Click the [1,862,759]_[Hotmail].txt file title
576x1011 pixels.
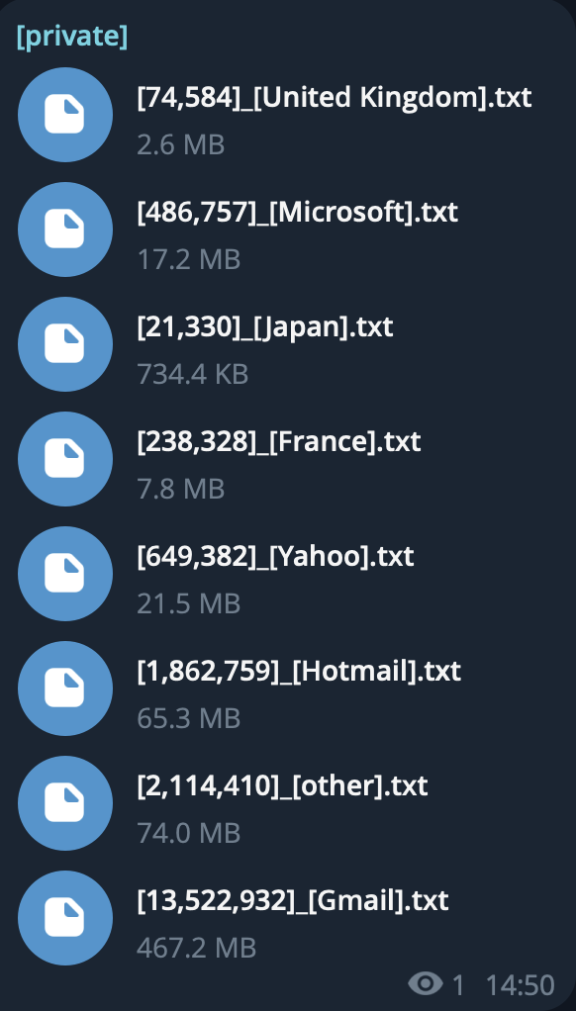click(x=299, y=672)
